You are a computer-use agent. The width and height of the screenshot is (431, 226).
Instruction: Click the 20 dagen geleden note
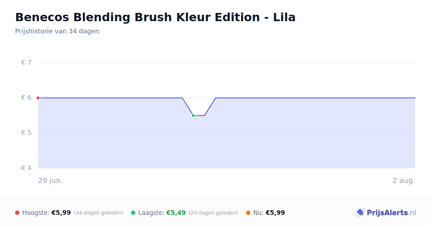[213, 213]
